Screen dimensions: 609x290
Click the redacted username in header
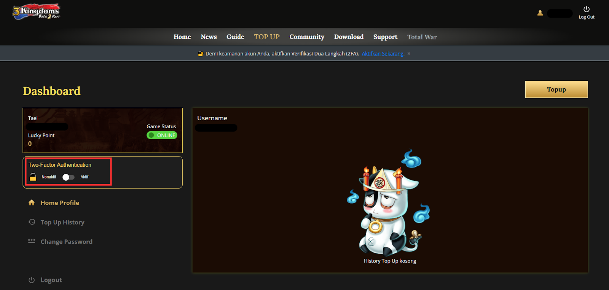[560, 13]
